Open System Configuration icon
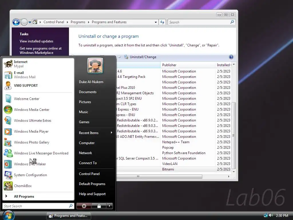Screen dimensions: 293x220 point(8,175)
